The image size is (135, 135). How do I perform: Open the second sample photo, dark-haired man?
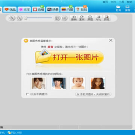point(58,83)
